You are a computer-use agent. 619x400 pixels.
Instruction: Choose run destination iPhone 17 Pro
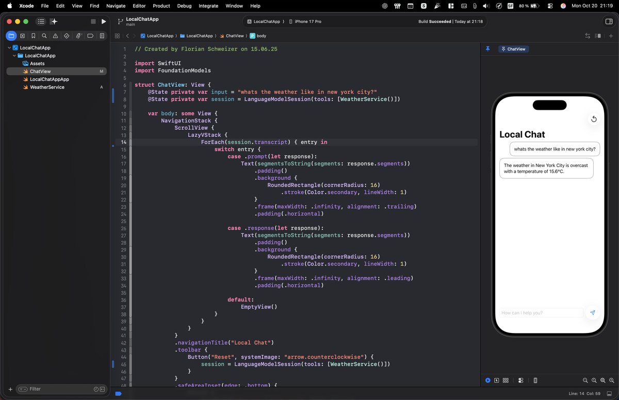[x=305, y=22]
